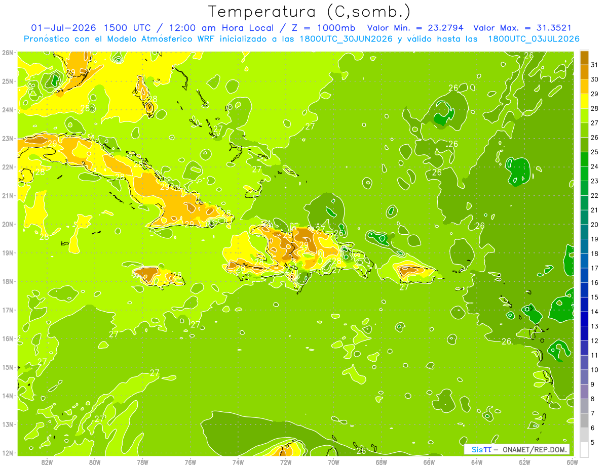The height and width of the screenshot is (469, 608).
Task: Click the '18N' latitude axis label
Action: pos(7,281)
